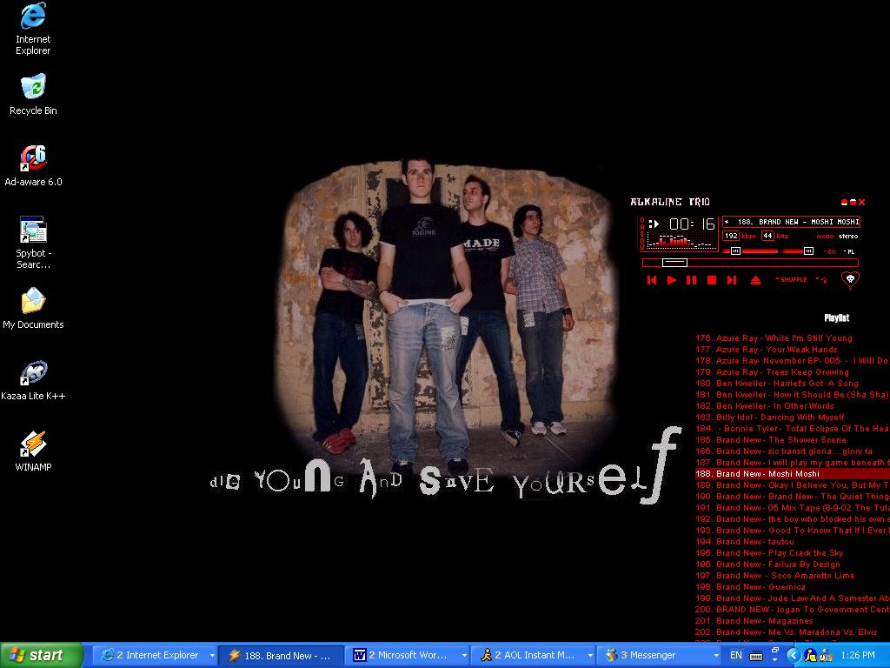The height and width of the screenshot is (668, 890).
Task: Stop playback in Winamp
Action: click(711, 280)
